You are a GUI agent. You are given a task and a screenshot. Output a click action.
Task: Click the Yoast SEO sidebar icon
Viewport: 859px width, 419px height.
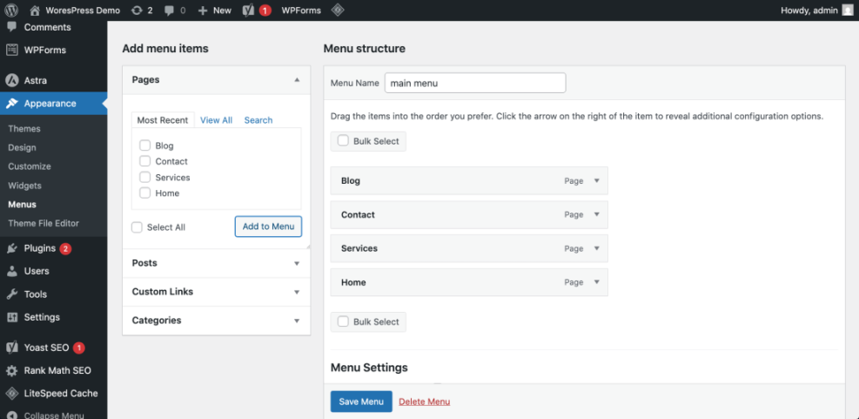pyautogui.click(x=12, y=348)
